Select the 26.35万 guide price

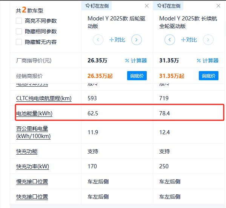click(97, 61)
